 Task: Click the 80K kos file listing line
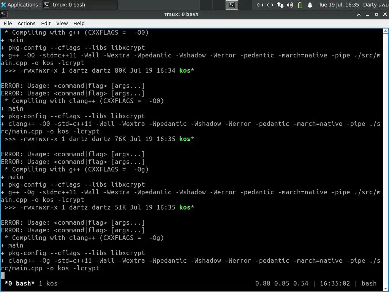click(99, 70)
